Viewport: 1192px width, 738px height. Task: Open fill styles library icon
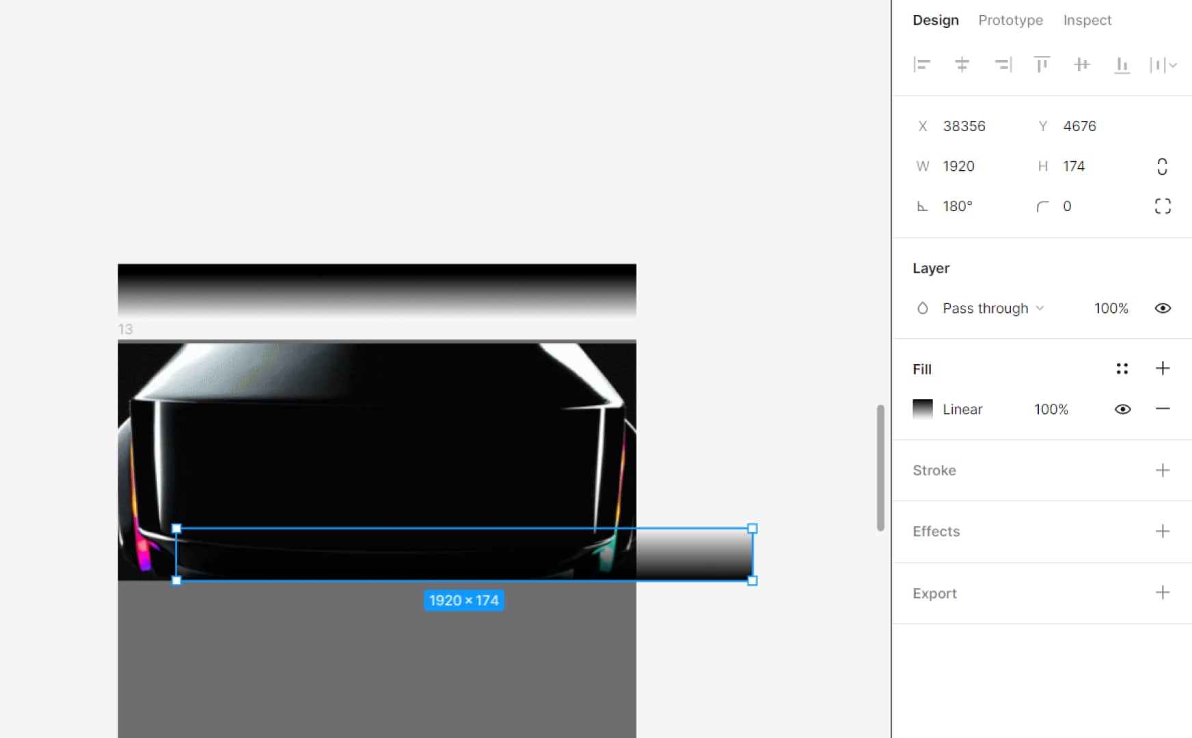coord(1122,369)
